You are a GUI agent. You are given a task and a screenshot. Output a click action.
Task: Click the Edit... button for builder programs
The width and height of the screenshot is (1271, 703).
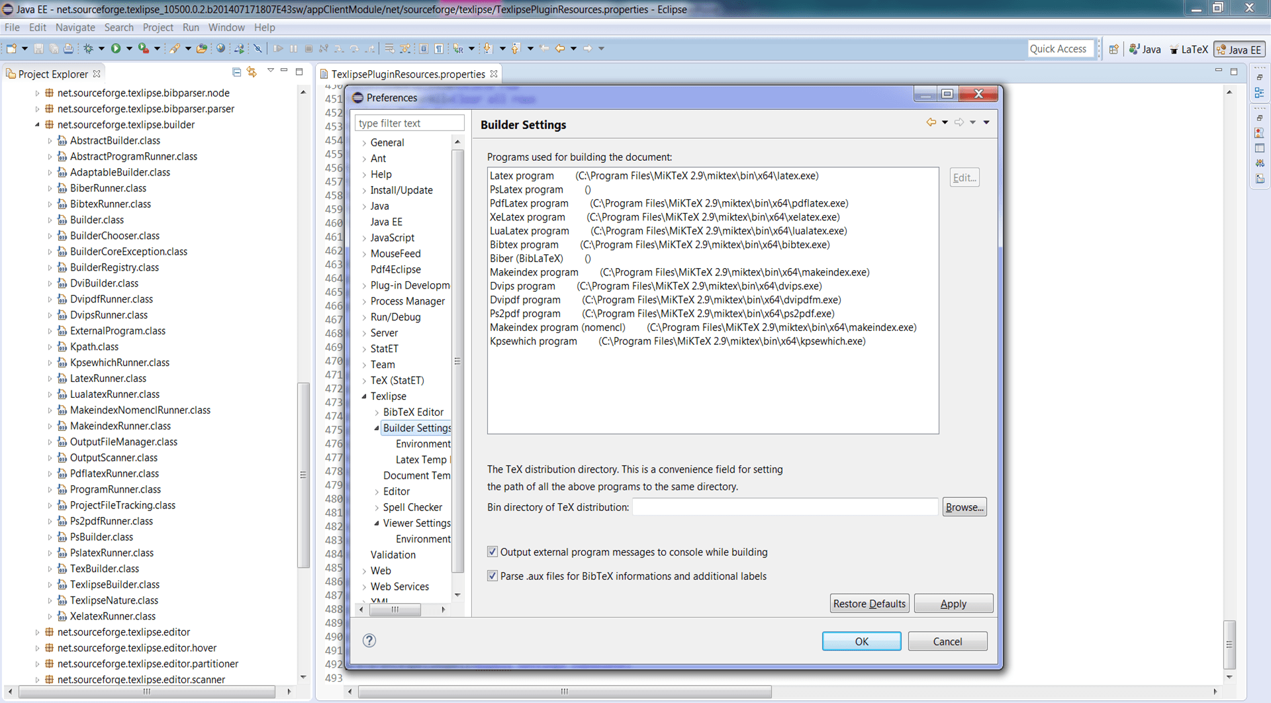click(x=965, y=177)
